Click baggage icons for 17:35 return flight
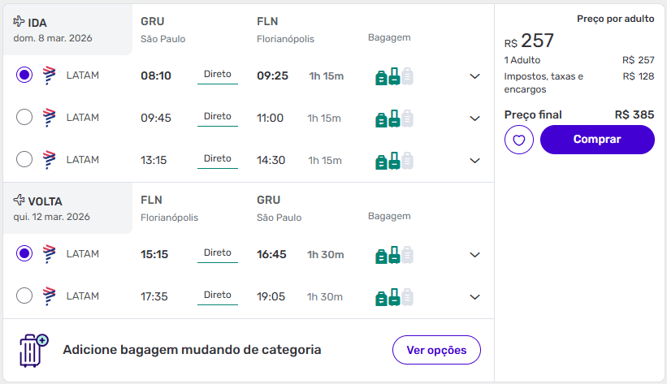667x384 pixels. [394, 296]
